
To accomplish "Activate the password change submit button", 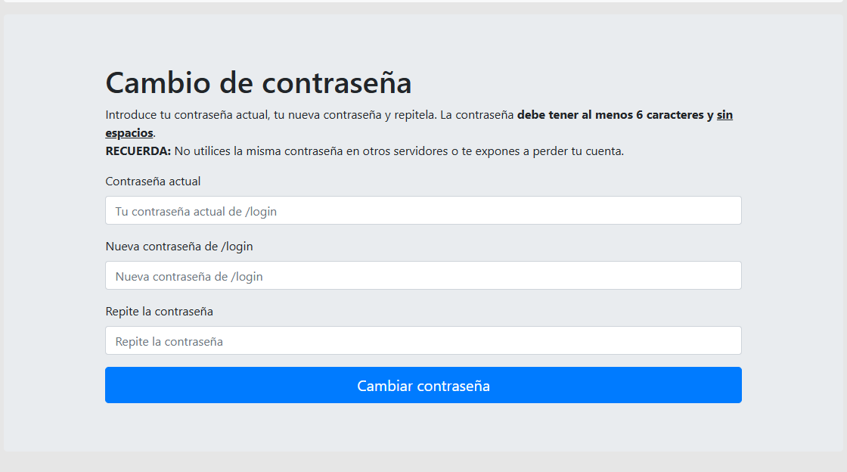I will tap(423, 385).
